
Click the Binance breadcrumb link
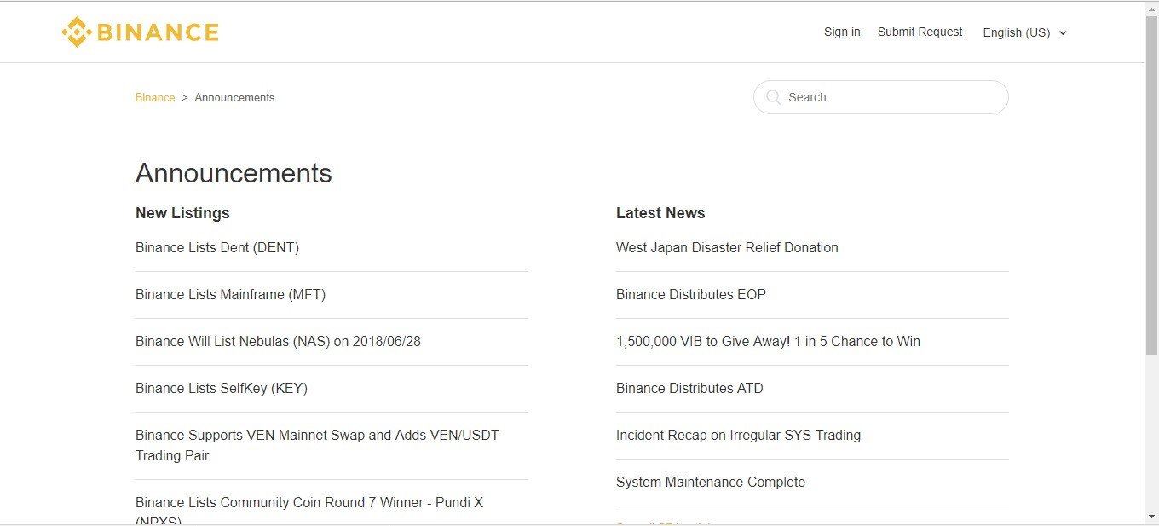point(155,97)
